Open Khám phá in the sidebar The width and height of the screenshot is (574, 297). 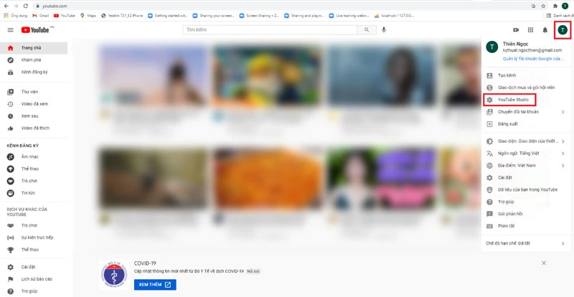pos(34,60)
